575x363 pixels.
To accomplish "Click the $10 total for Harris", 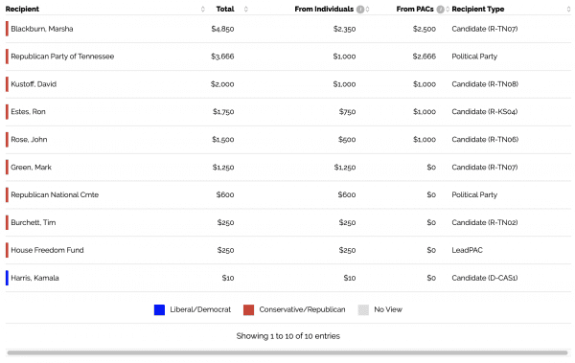I will 228,279.
